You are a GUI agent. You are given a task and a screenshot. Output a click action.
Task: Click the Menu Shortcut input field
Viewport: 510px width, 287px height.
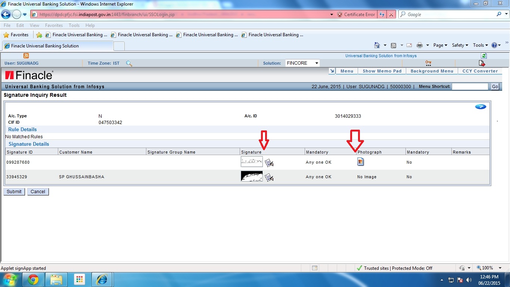coord(470,86)
